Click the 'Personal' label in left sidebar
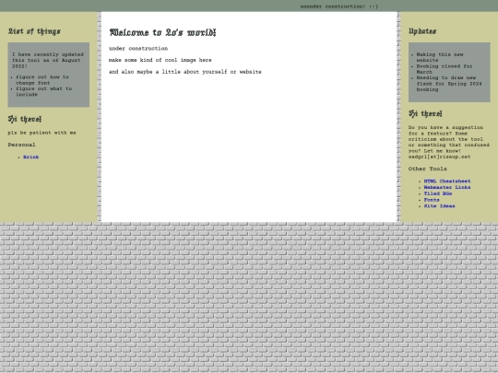This screenshot has height=373, width=498. pyautogui.click(x=21, y=145)
